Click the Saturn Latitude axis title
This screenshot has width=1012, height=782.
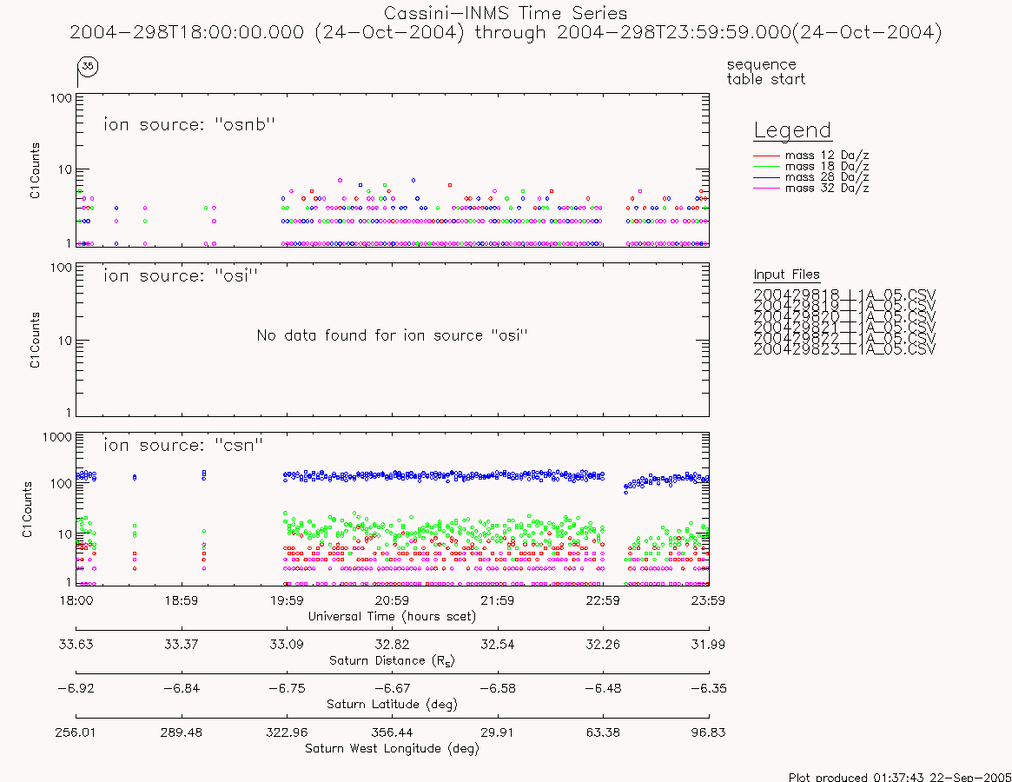pos(392,704)
